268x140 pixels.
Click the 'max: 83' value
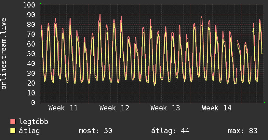tap(243, 131)
